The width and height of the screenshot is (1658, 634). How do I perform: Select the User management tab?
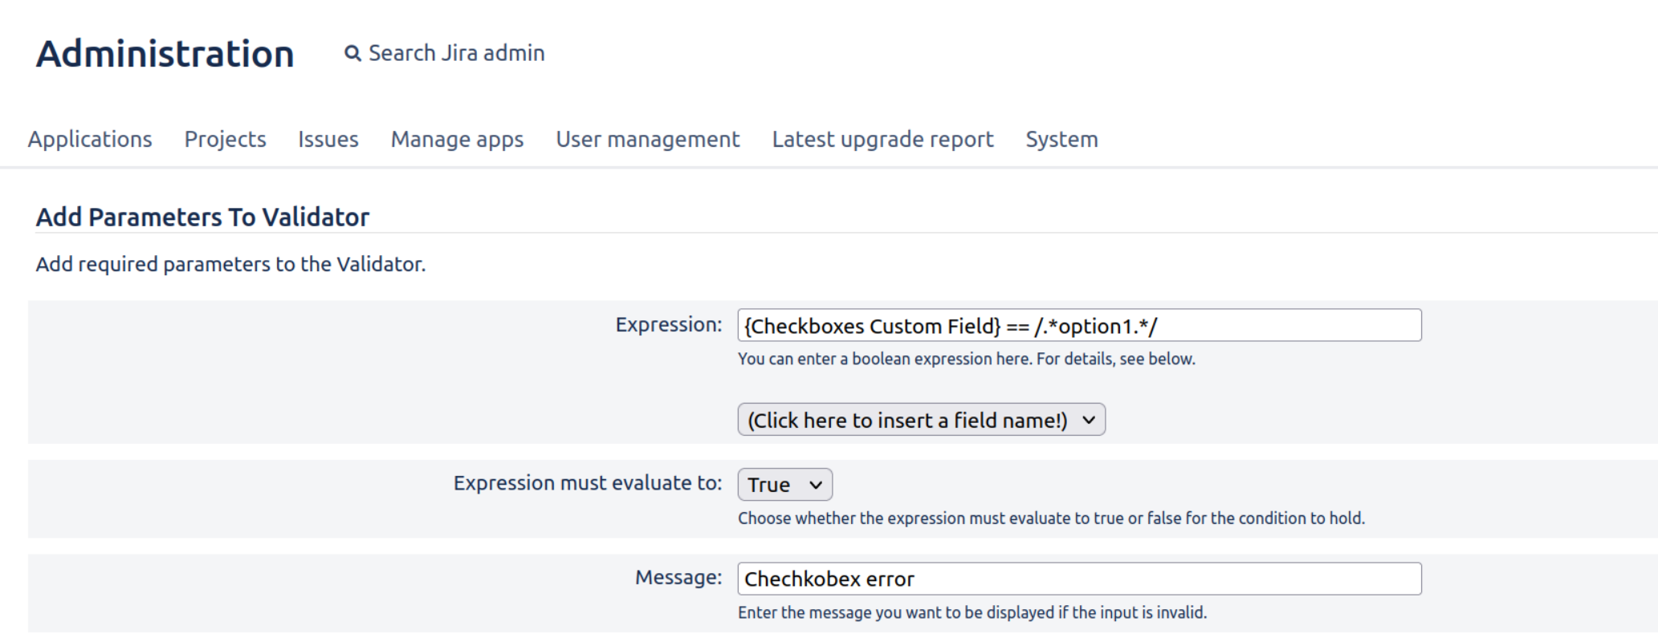[x=647, y=140]
